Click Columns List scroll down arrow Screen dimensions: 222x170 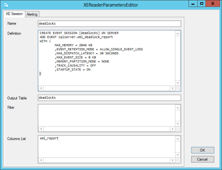(178, 155)
